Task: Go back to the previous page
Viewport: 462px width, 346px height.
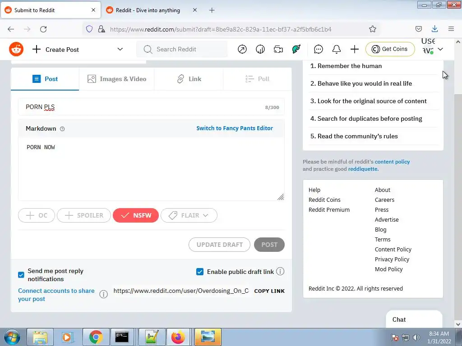Action: [11, 29]
